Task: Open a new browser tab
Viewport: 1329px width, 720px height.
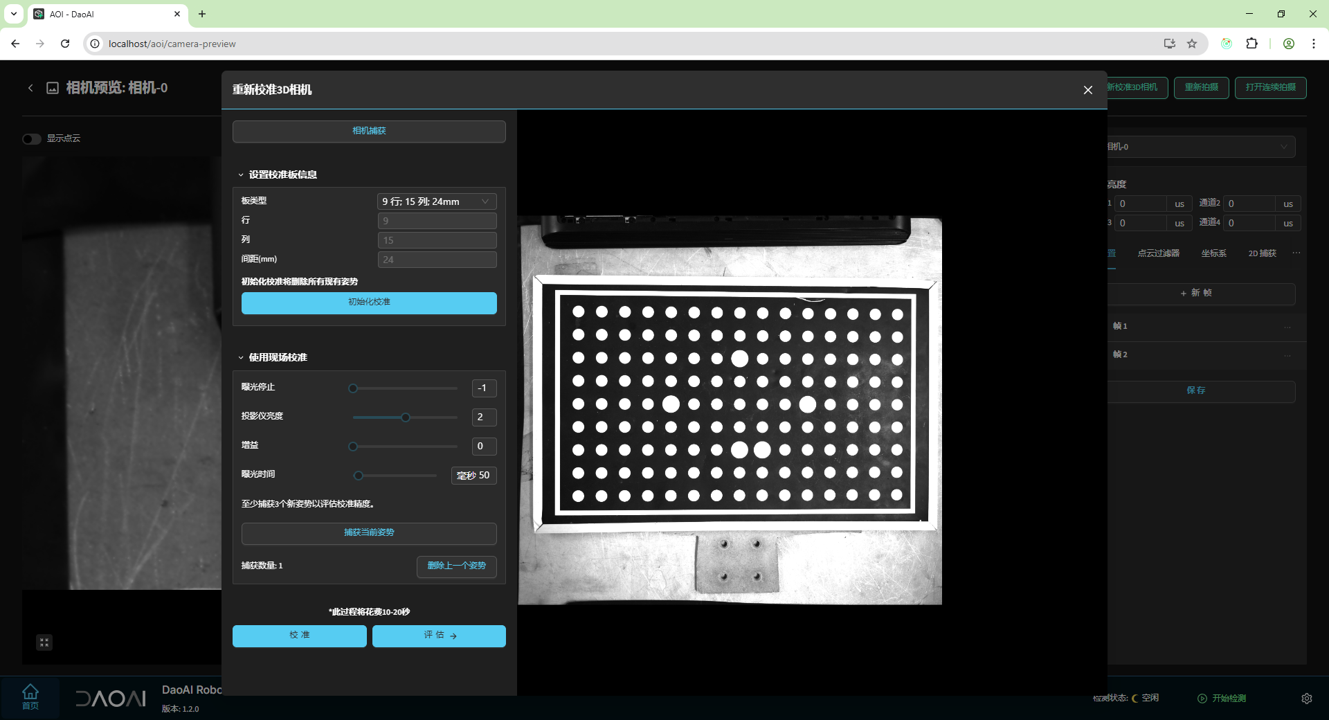Action: pos(202,14)
